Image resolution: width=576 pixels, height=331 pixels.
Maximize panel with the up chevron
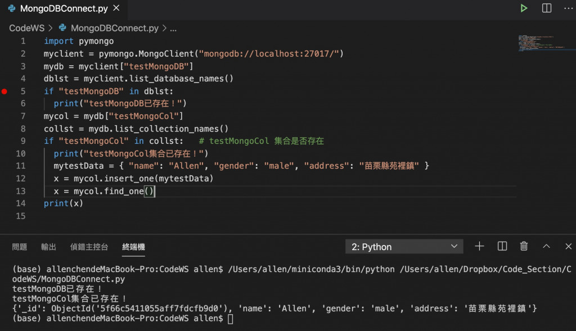point(546,246)
